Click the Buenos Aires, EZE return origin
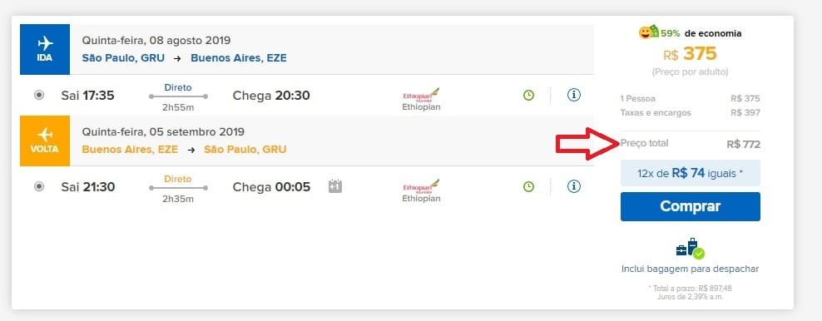This screenshot has width=822, height=321. 130,150
